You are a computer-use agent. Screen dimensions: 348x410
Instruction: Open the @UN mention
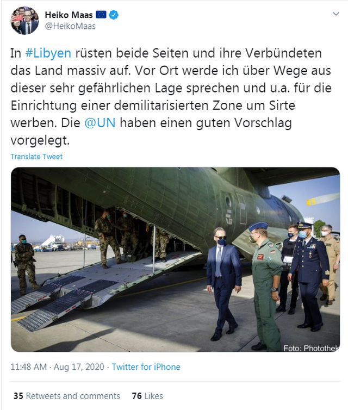(100, 123)
